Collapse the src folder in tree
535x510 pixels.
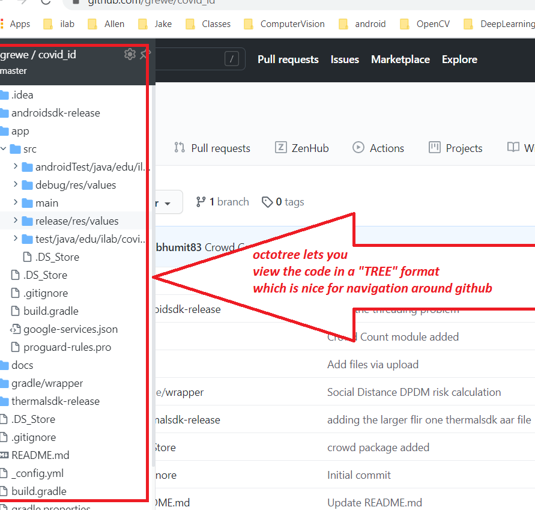(x=4, y=149)
